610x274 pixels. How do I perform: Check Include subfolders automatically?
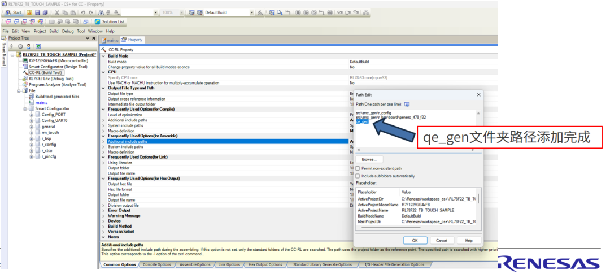point(358,176)
